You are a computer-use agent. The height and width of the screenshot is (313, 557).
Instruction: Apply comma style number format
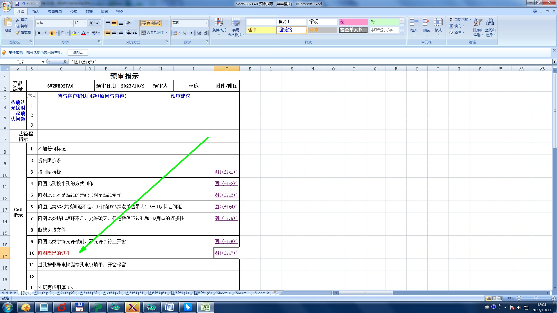191,33
